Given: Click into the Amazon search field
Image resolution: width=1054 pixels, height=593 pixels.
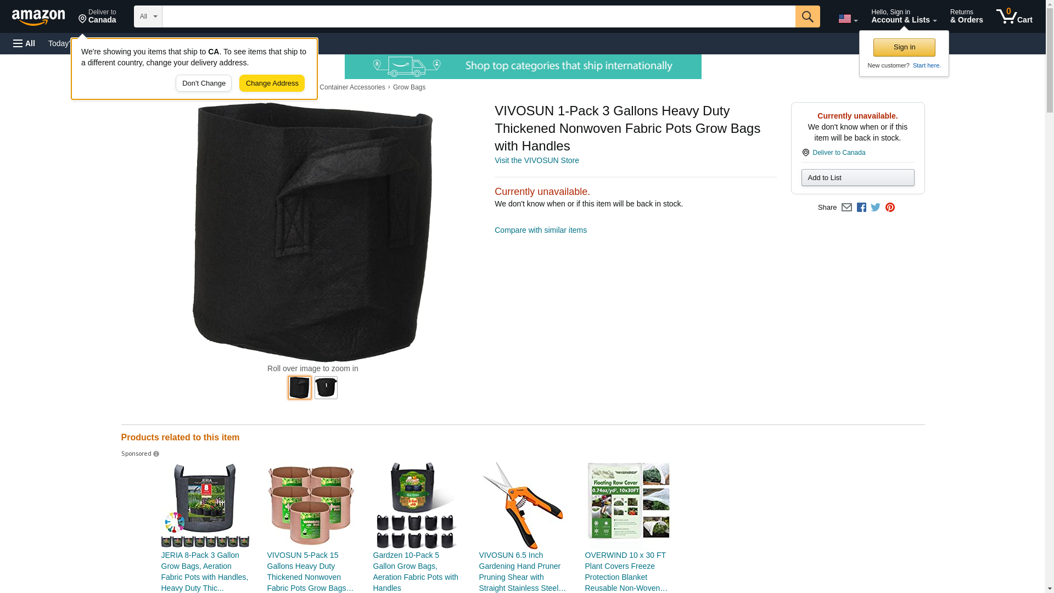Looking at the screenshot, I should (479, 16).
